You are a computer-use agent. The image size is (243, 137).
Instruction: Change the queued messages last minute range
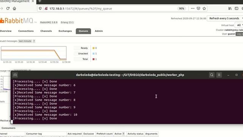point(25,41)
